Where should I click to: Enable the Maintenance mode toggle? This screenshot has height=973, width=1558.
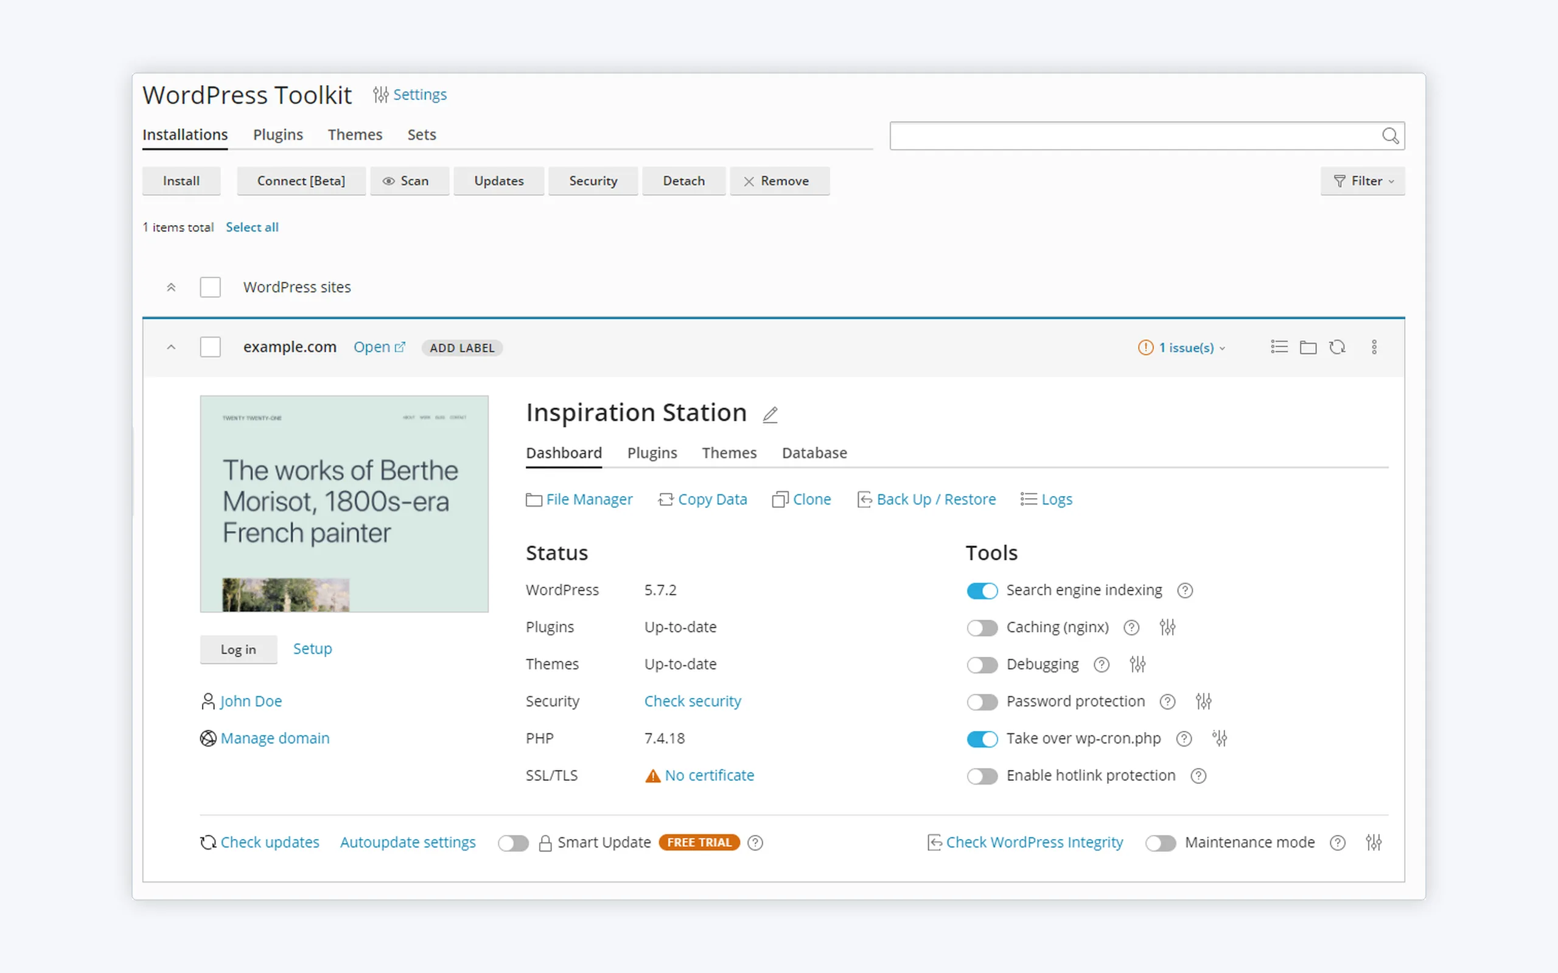click(x=1161, y=843)
